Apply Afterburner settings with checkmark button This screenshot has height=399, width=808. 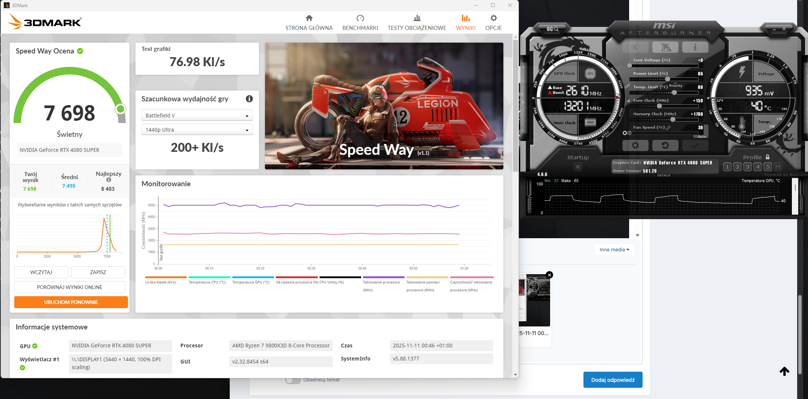click(695, 145)
